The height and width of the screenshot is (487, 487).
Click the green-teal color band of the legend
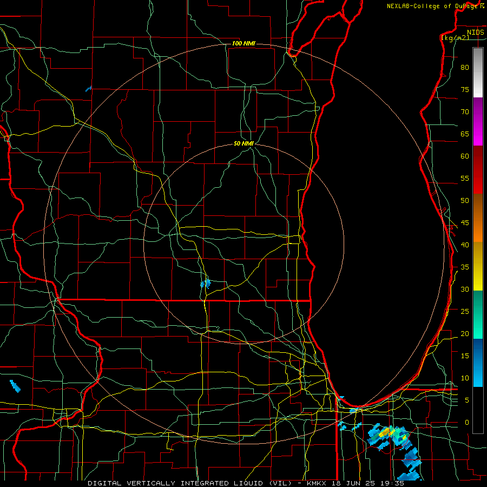point(478,314)
